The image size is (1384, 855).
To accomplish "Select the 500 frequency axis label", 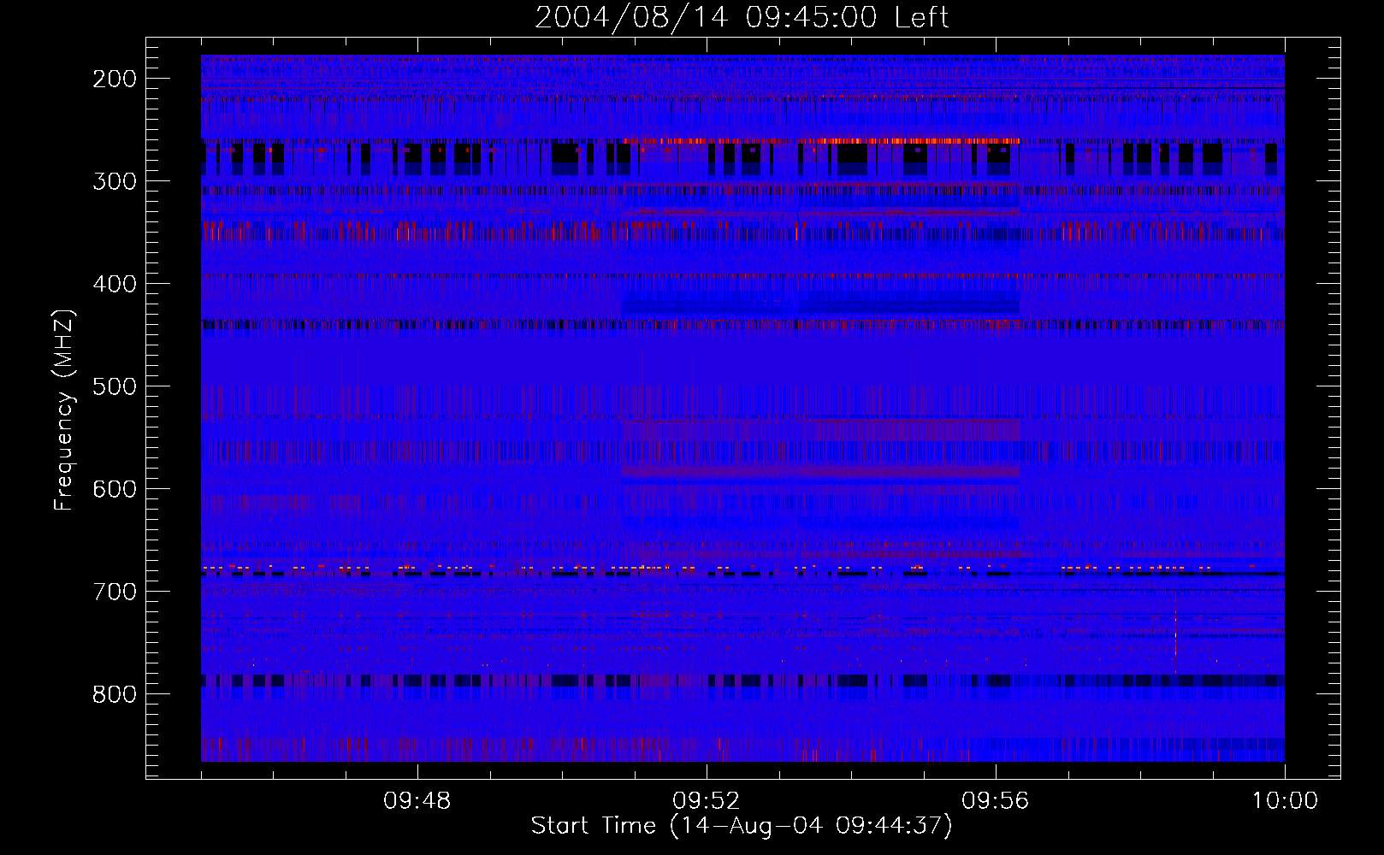I will 115,386.
